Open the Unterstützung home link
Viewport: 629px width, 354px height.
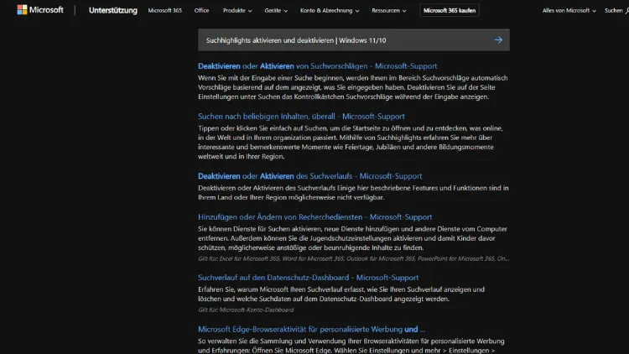pos(112,10)
